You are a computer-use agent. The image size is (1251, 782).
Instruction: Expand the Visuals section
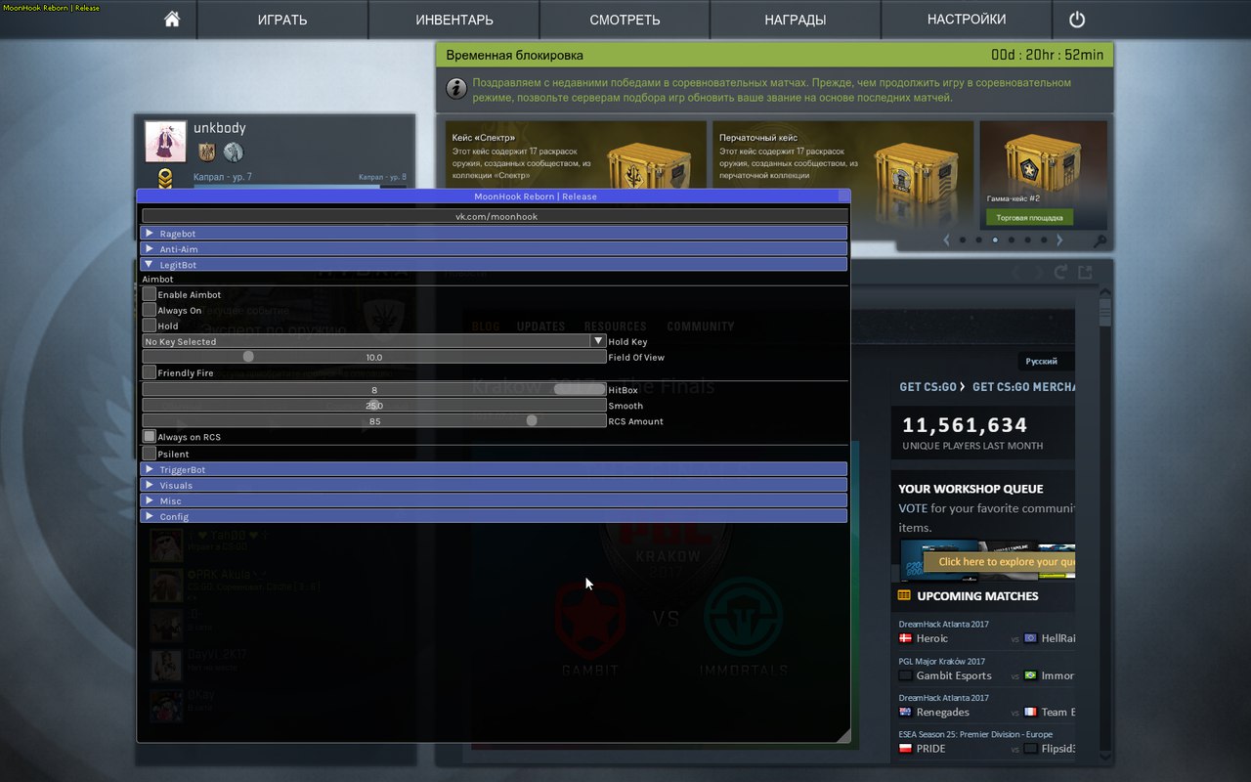click(494, 485)
